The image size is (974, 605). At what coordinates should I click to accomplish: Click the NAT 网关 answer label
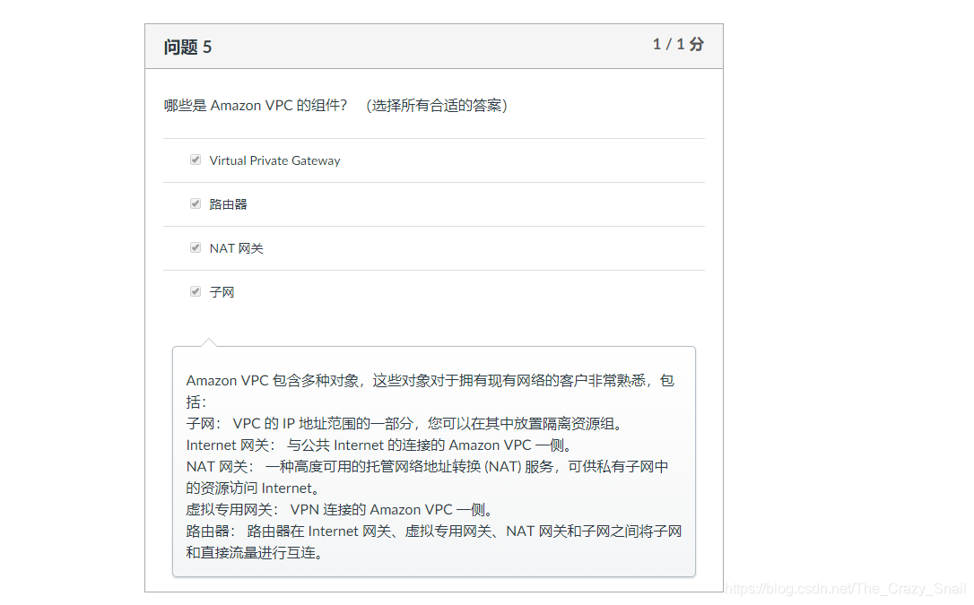click(236, 248)
